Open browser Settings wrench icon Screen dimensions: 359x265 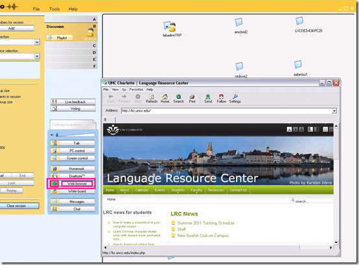click(x=235, y=98)
